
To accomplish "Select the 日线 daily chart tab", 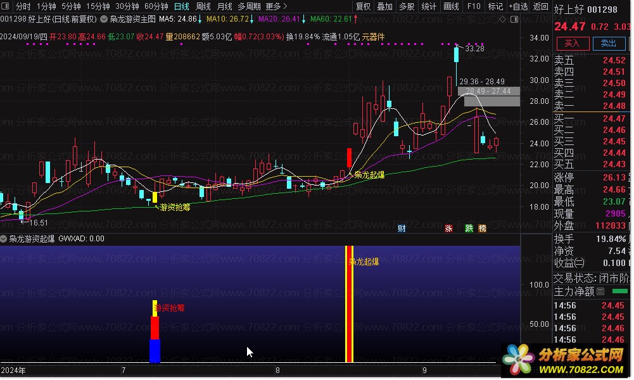I will click(182, 6).
